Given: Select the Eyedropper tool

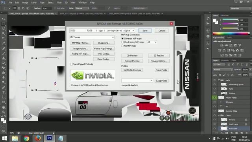Looking at the screenshot, I should click(4, 43).
